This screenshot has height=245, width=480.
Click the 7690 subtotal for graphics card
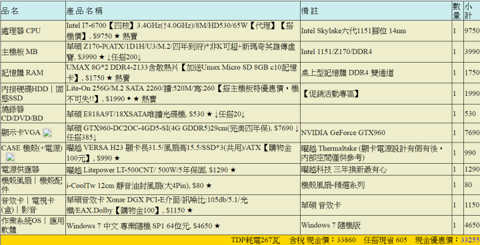click(472, 132)
